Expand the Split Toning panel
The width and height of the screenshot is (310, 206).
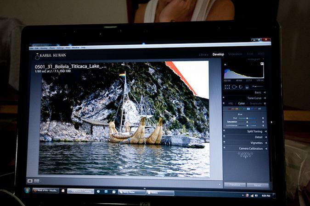[x=265, y=131]
